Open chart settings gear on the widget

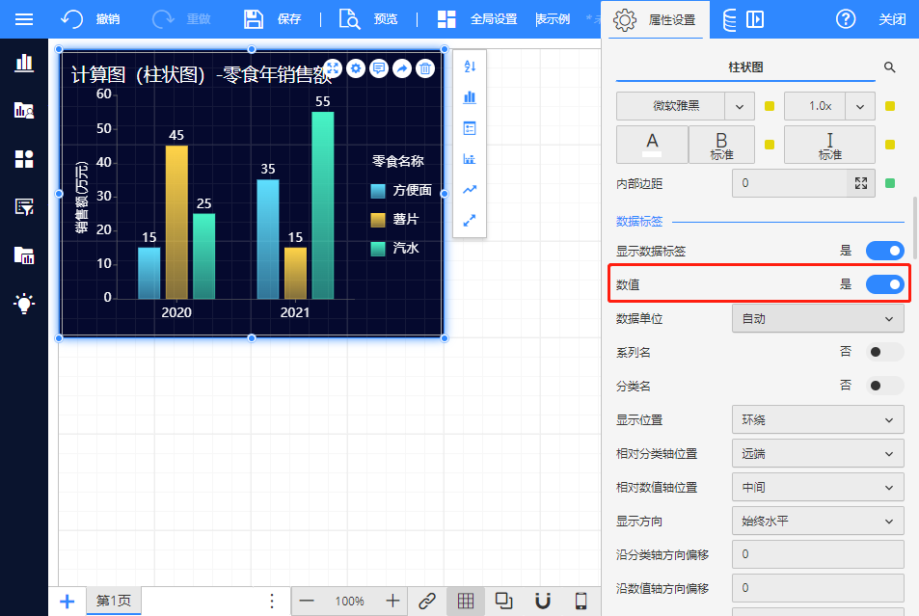pyautogui.click(x=356, y=68)
